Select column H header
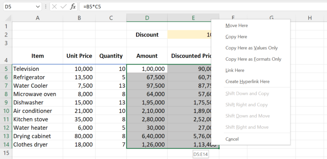Image resolution: width=327 pixels, height=159 pixels. (x=310, y=18)
